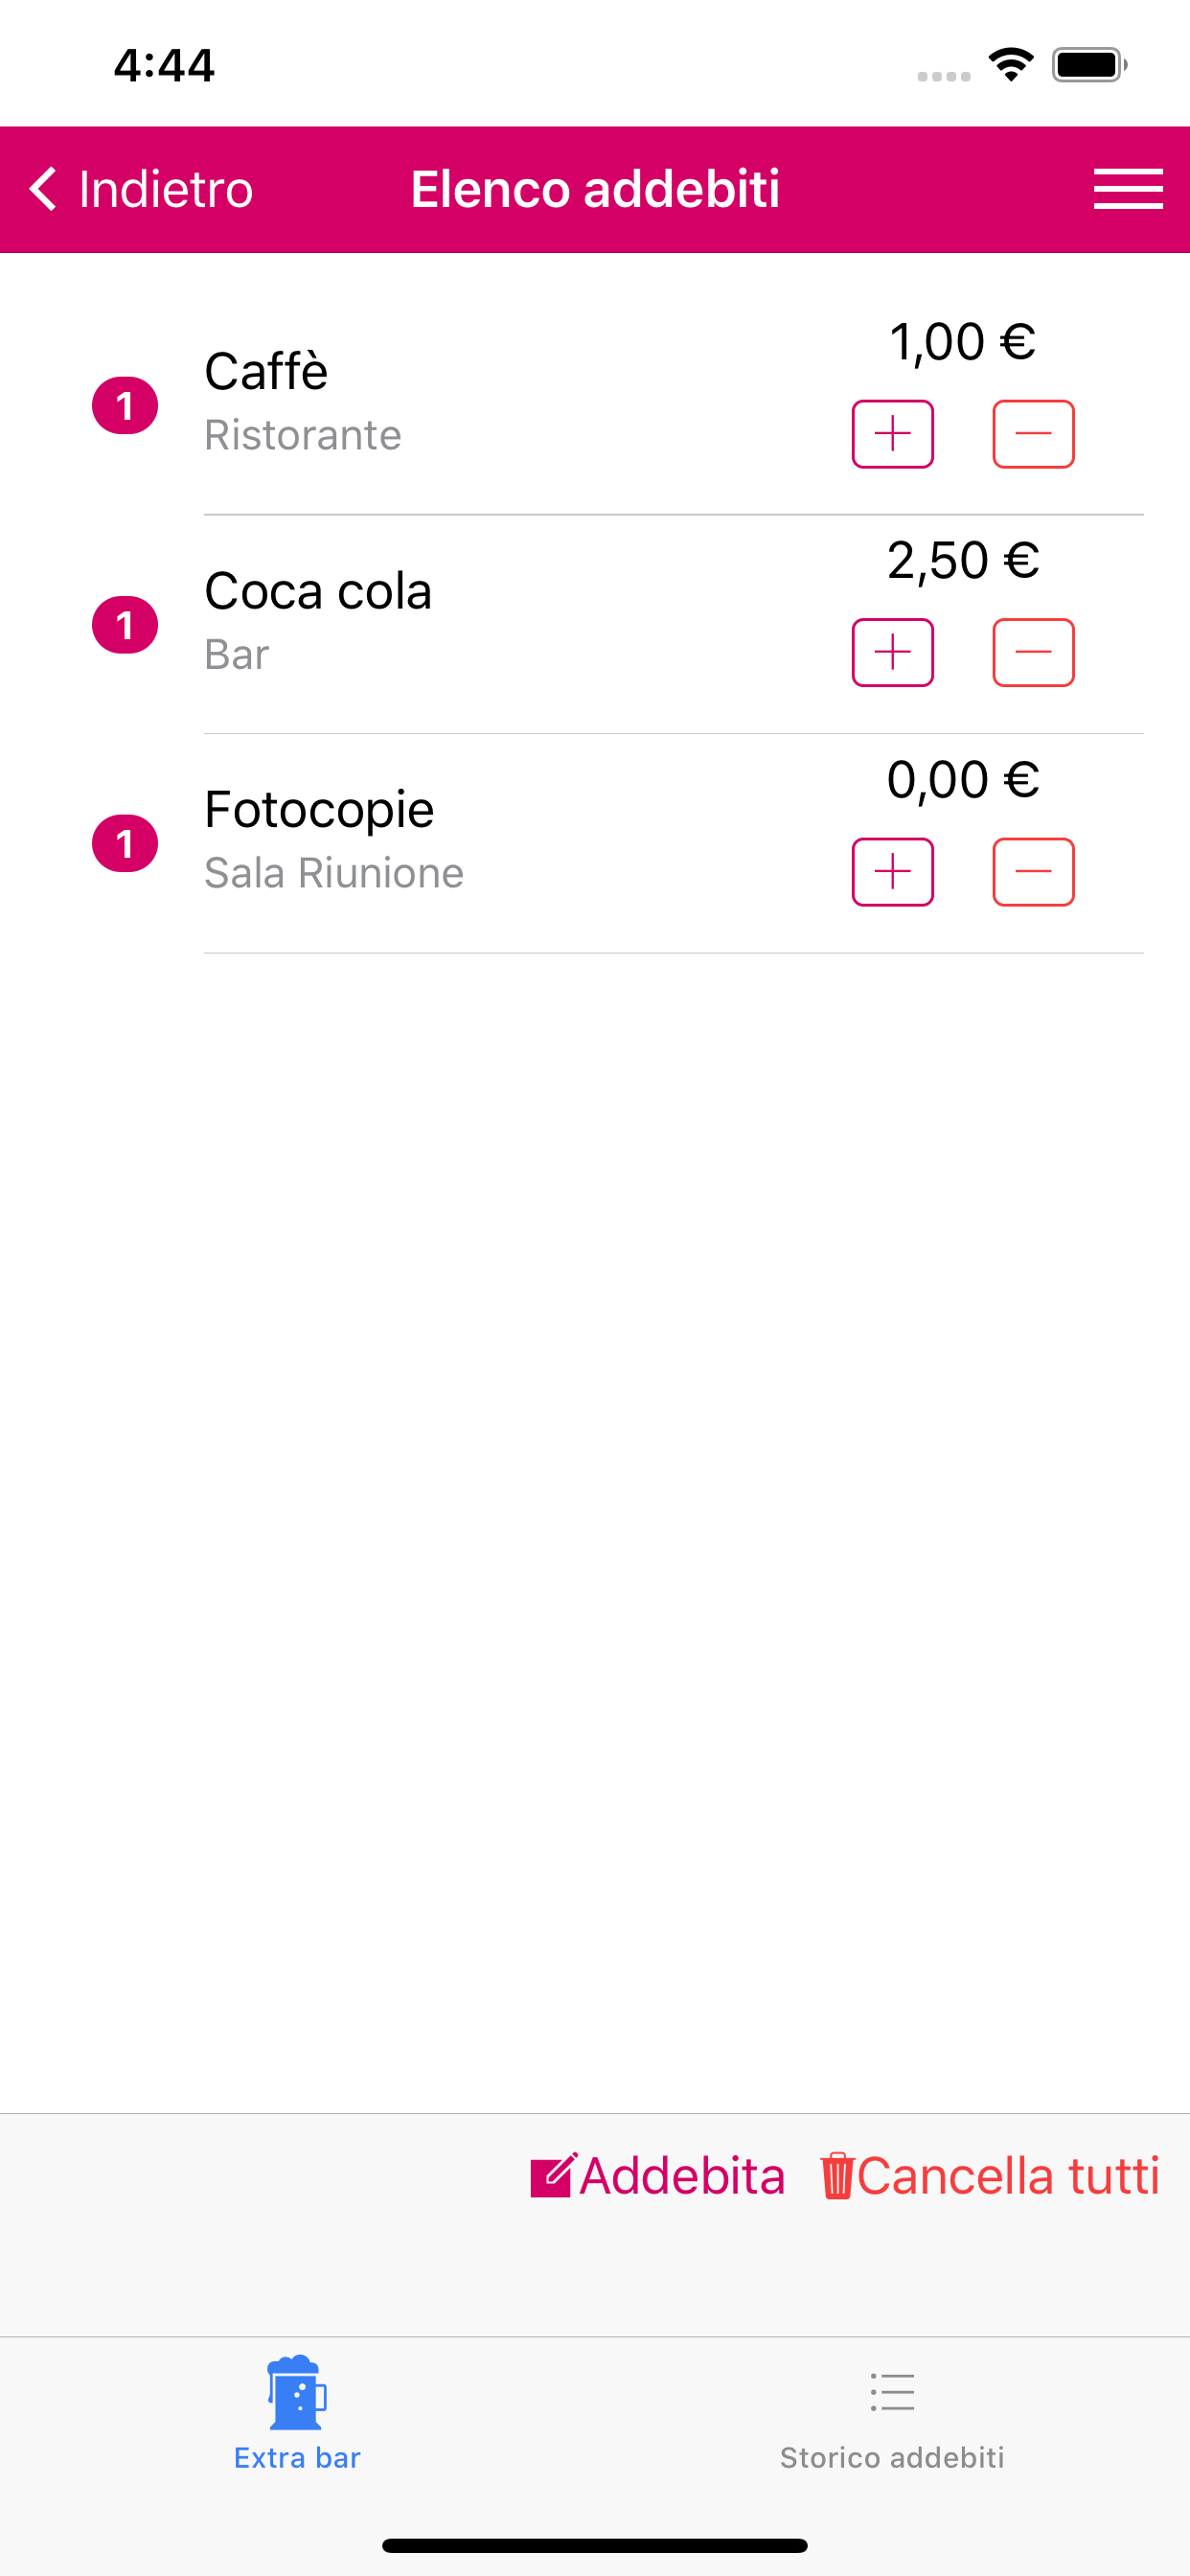This screenshot has height=2576, width=1190.
Task: Decrement Fotocopie quantity with minus icon
Action: point(1033,872)
